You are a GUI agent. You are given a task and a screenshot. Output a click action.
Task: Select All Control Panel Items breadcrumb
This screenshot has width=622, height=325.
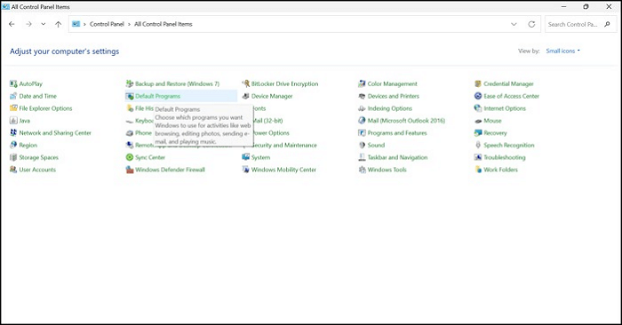[163, 24]
